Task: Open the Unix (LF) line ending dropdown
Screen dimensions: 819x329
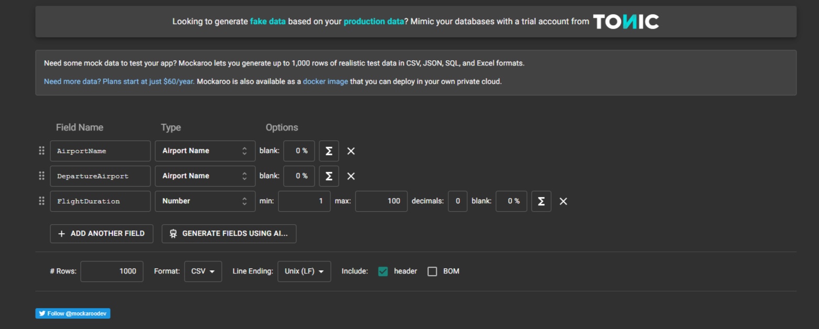Action: [304, 271]
